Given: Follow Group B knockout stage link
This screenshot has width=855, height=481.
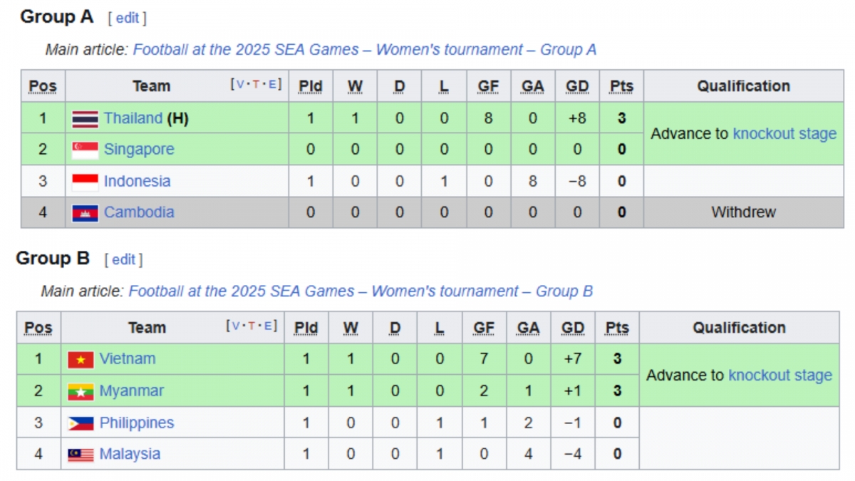Looking at the screenshot, I should (x=780, y=376).
